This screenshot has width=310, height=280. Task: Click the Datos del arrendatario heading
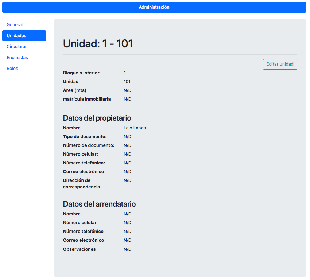point(99,204)
